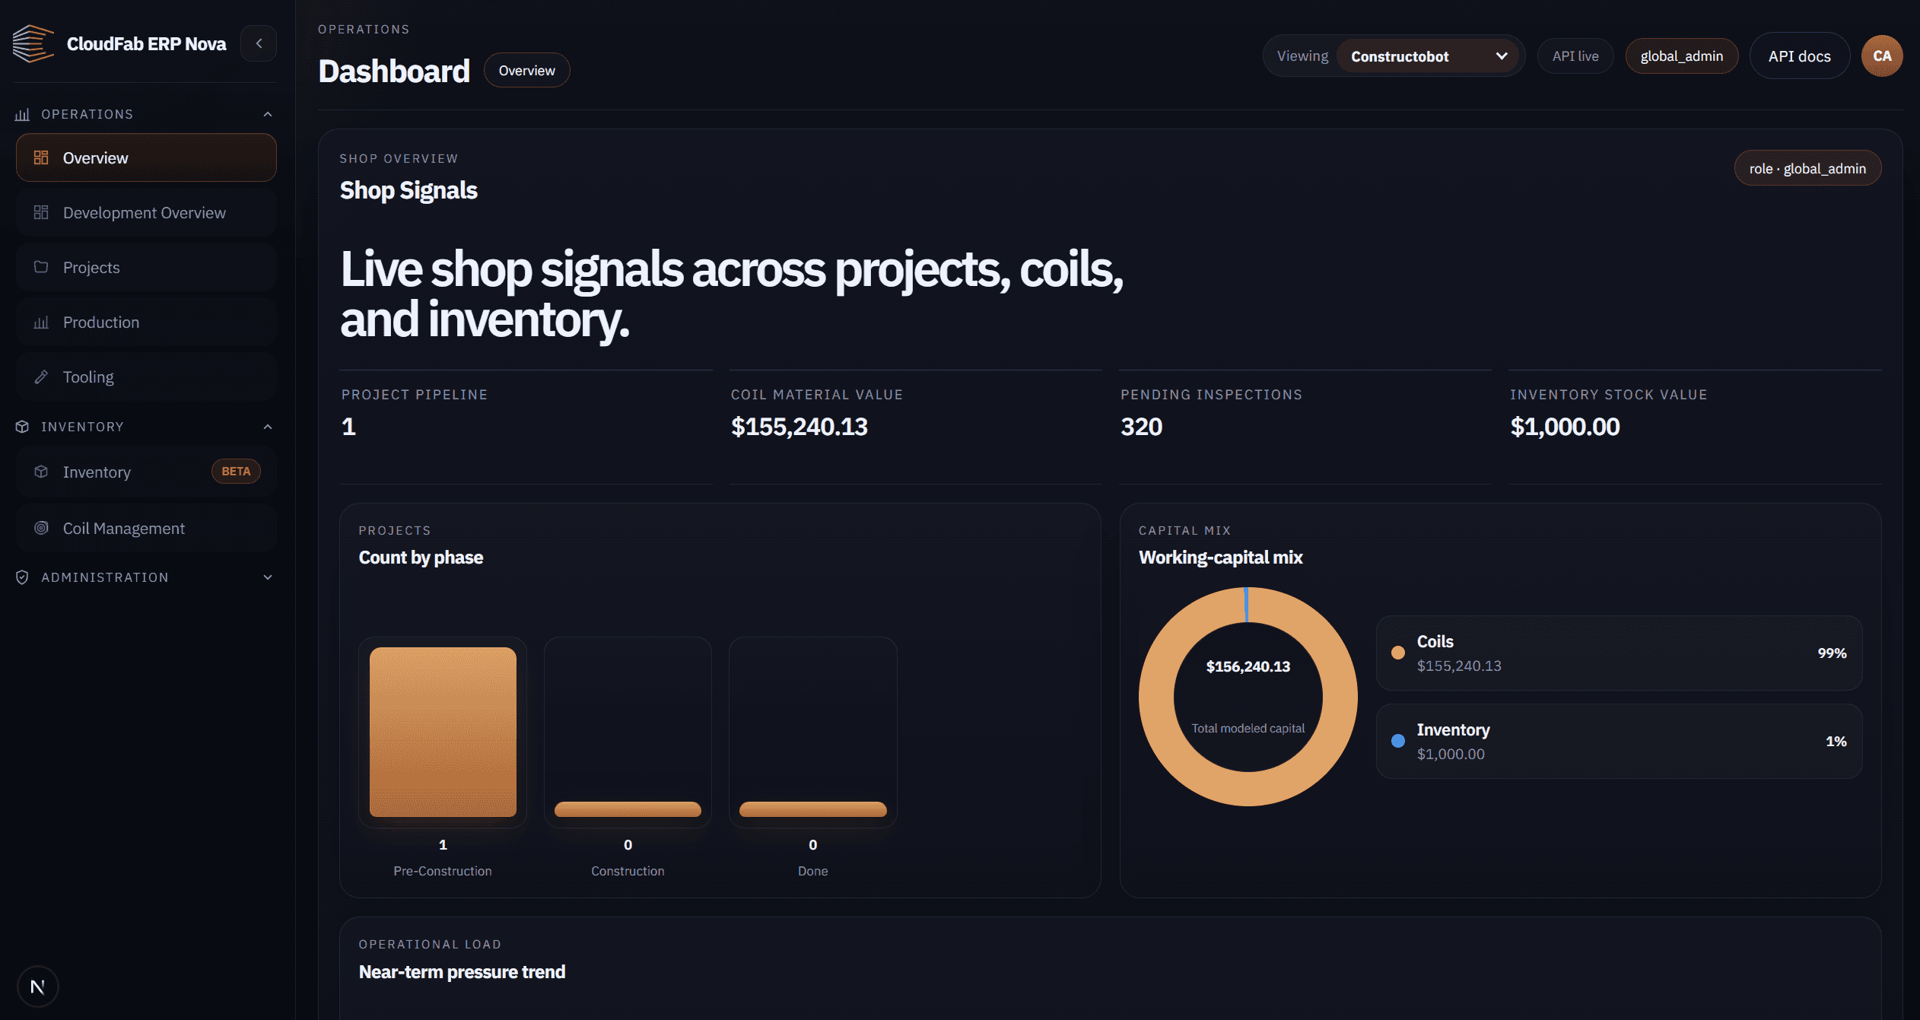Screen dimensions: 1920x1020
Task: Collapse the sidebar with the arrow button
Action: tap(259, 43)
